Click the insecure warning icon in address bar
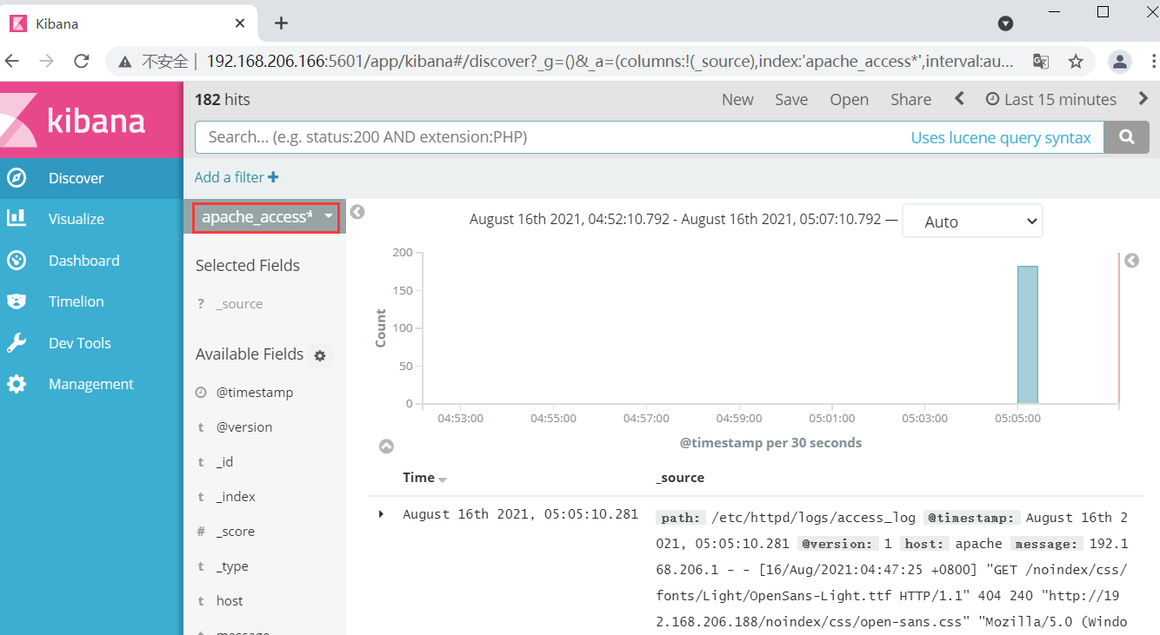The width and height of the screenshot is (1160, 635). pyautogui.click(x=125, y=62)
